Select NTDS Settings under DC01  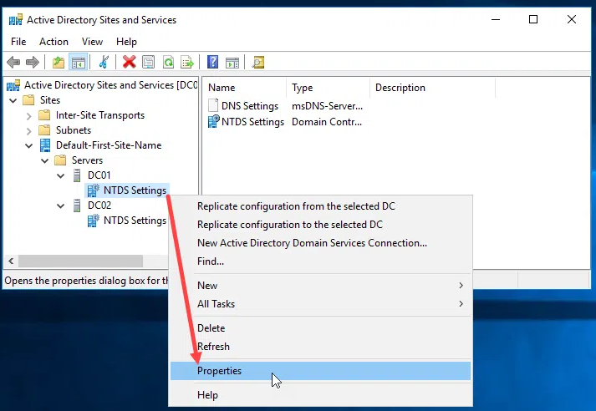(135, 190)
